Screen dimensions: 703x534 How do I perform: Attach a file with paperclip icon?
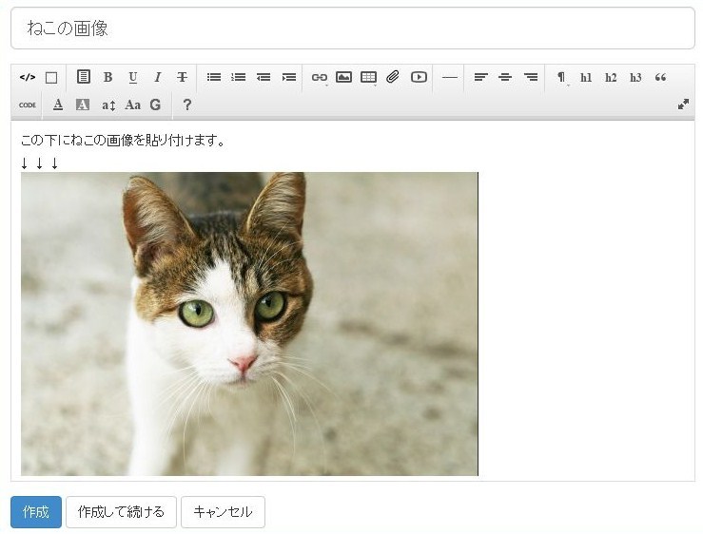click(x=393, y=78)
